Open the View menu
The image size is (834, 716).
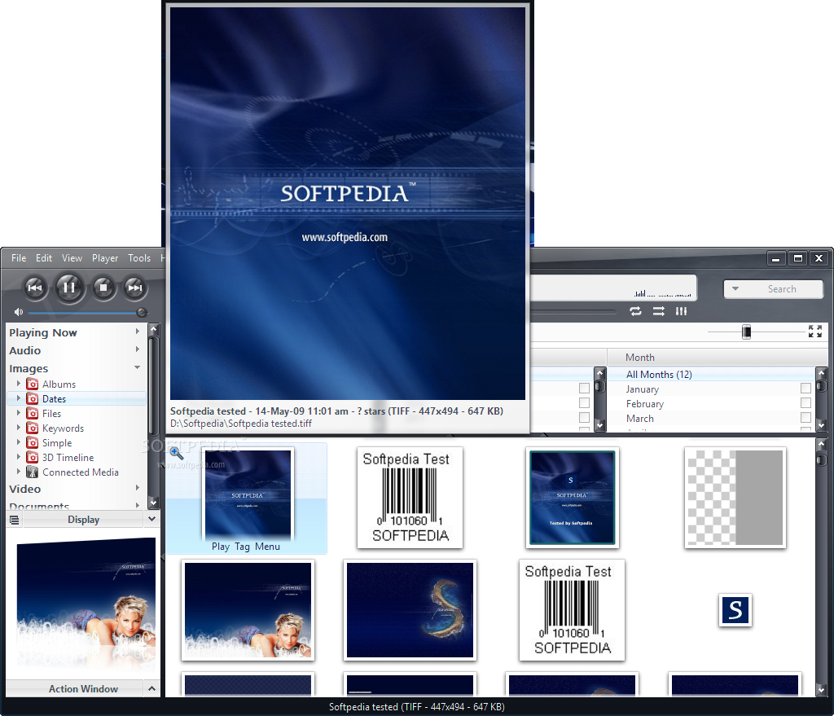pos(72,258)
